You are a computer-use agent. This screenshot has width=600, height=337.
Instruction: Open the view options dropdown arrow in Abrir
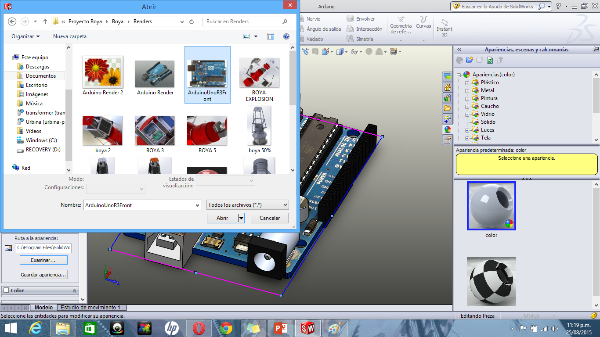[x=256, y=36]
